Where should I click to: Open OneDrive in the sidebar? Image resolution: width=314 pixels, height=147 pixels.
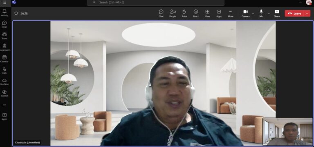tap(4, 82)
